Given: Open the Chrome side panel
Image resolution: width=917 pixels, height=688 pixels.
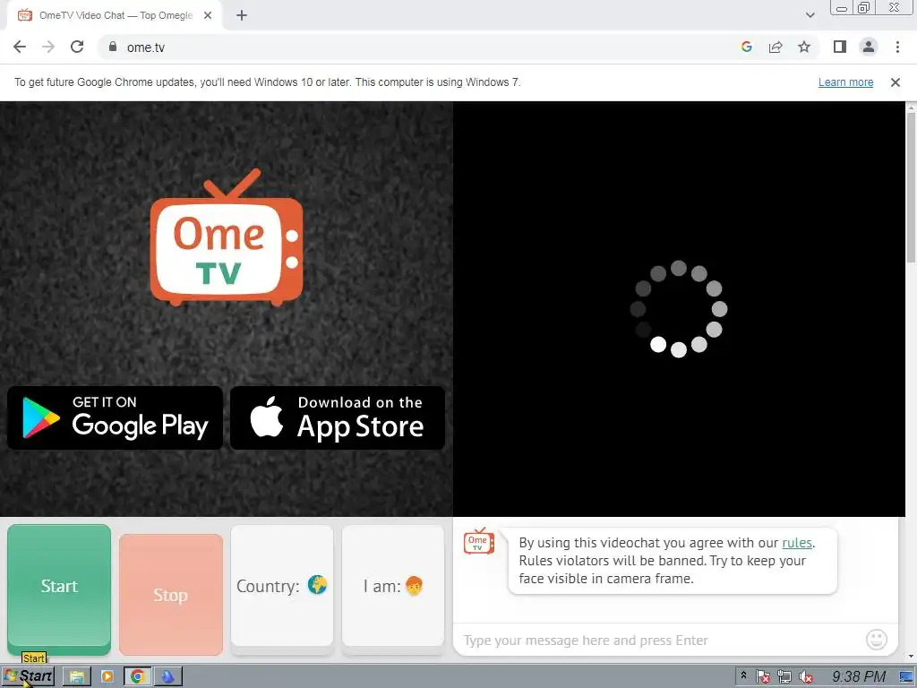Looking at the screenshot, I should [840, 47].
